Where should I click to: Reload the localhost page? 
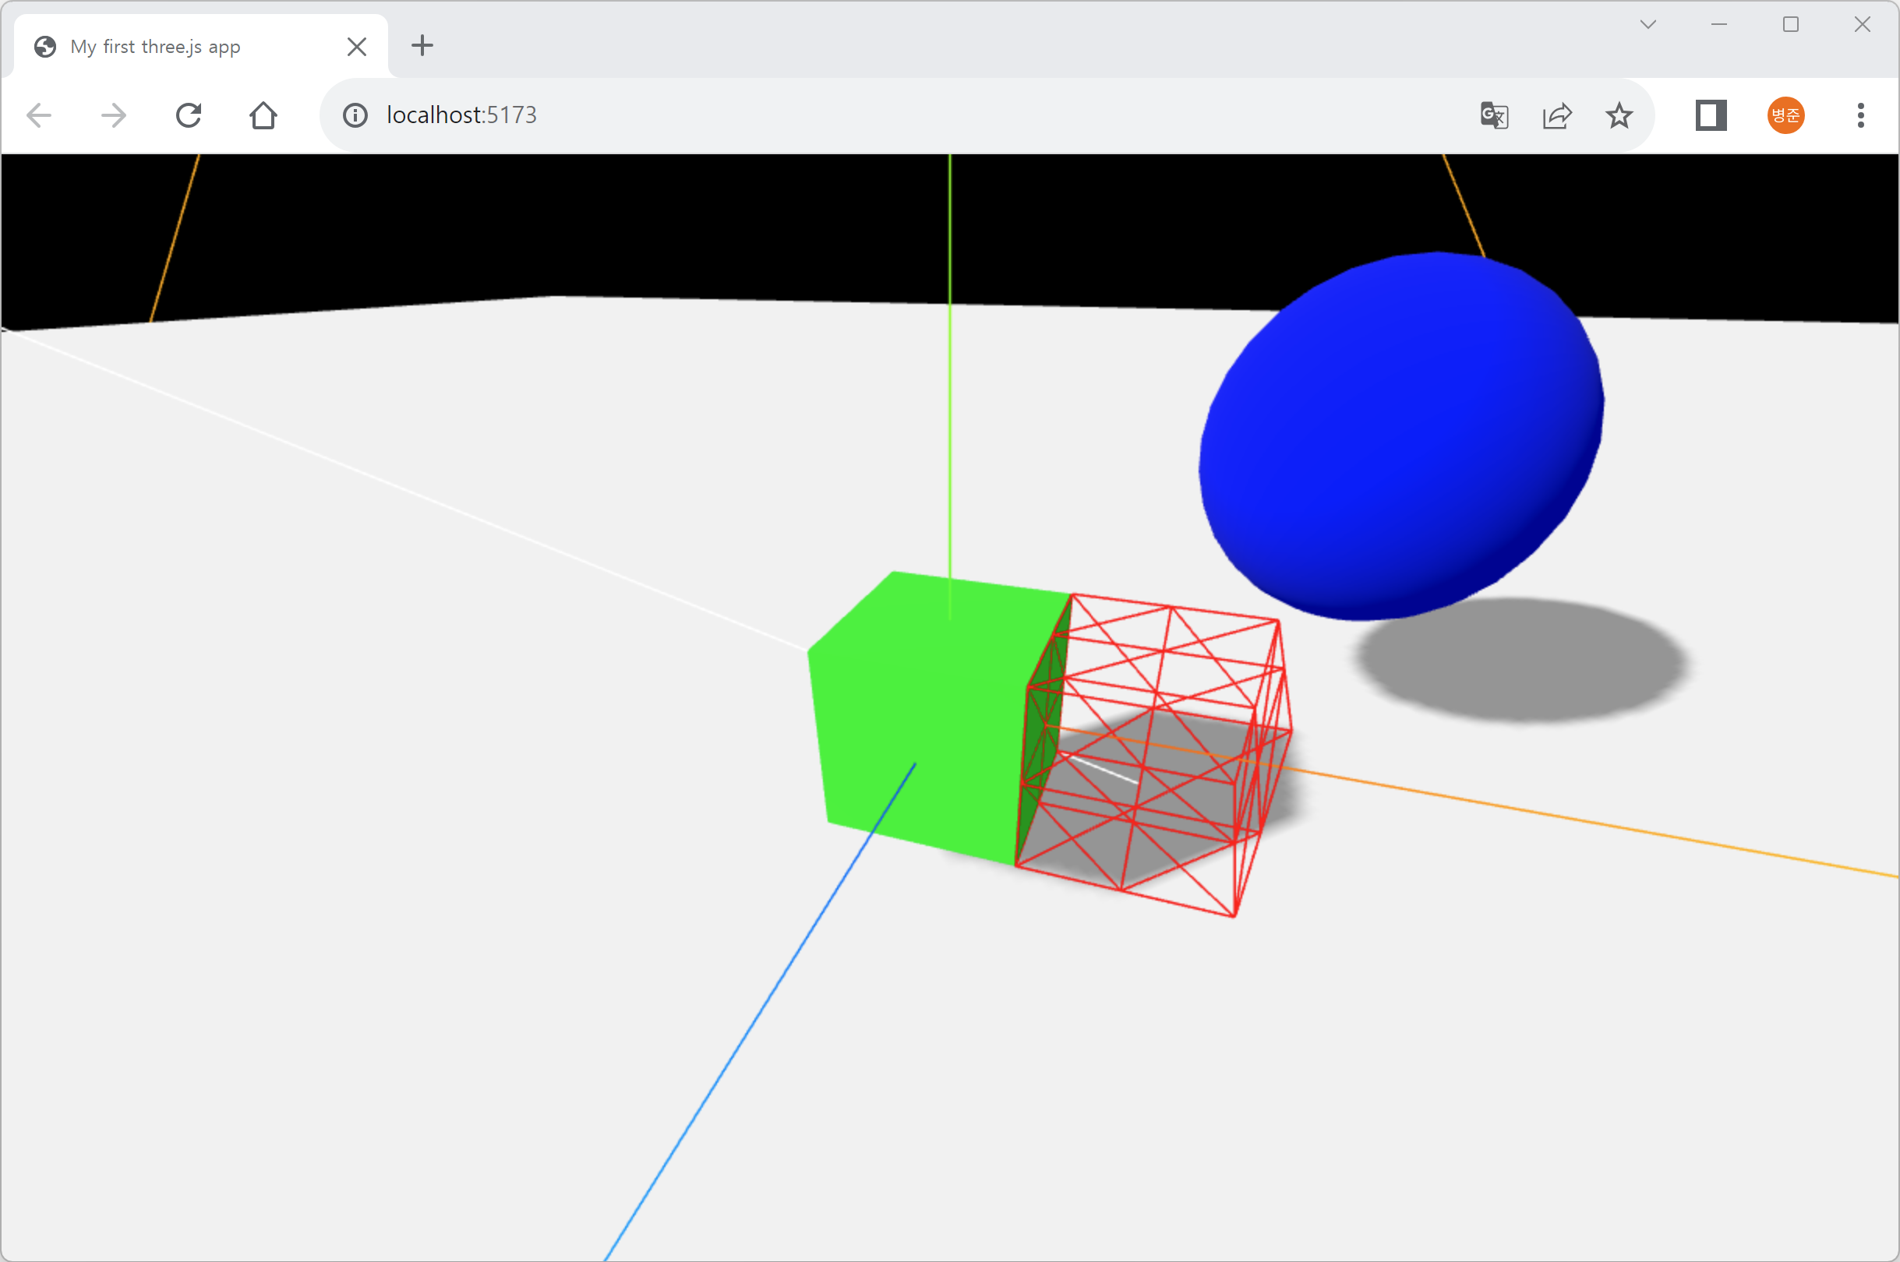point(189,115)
